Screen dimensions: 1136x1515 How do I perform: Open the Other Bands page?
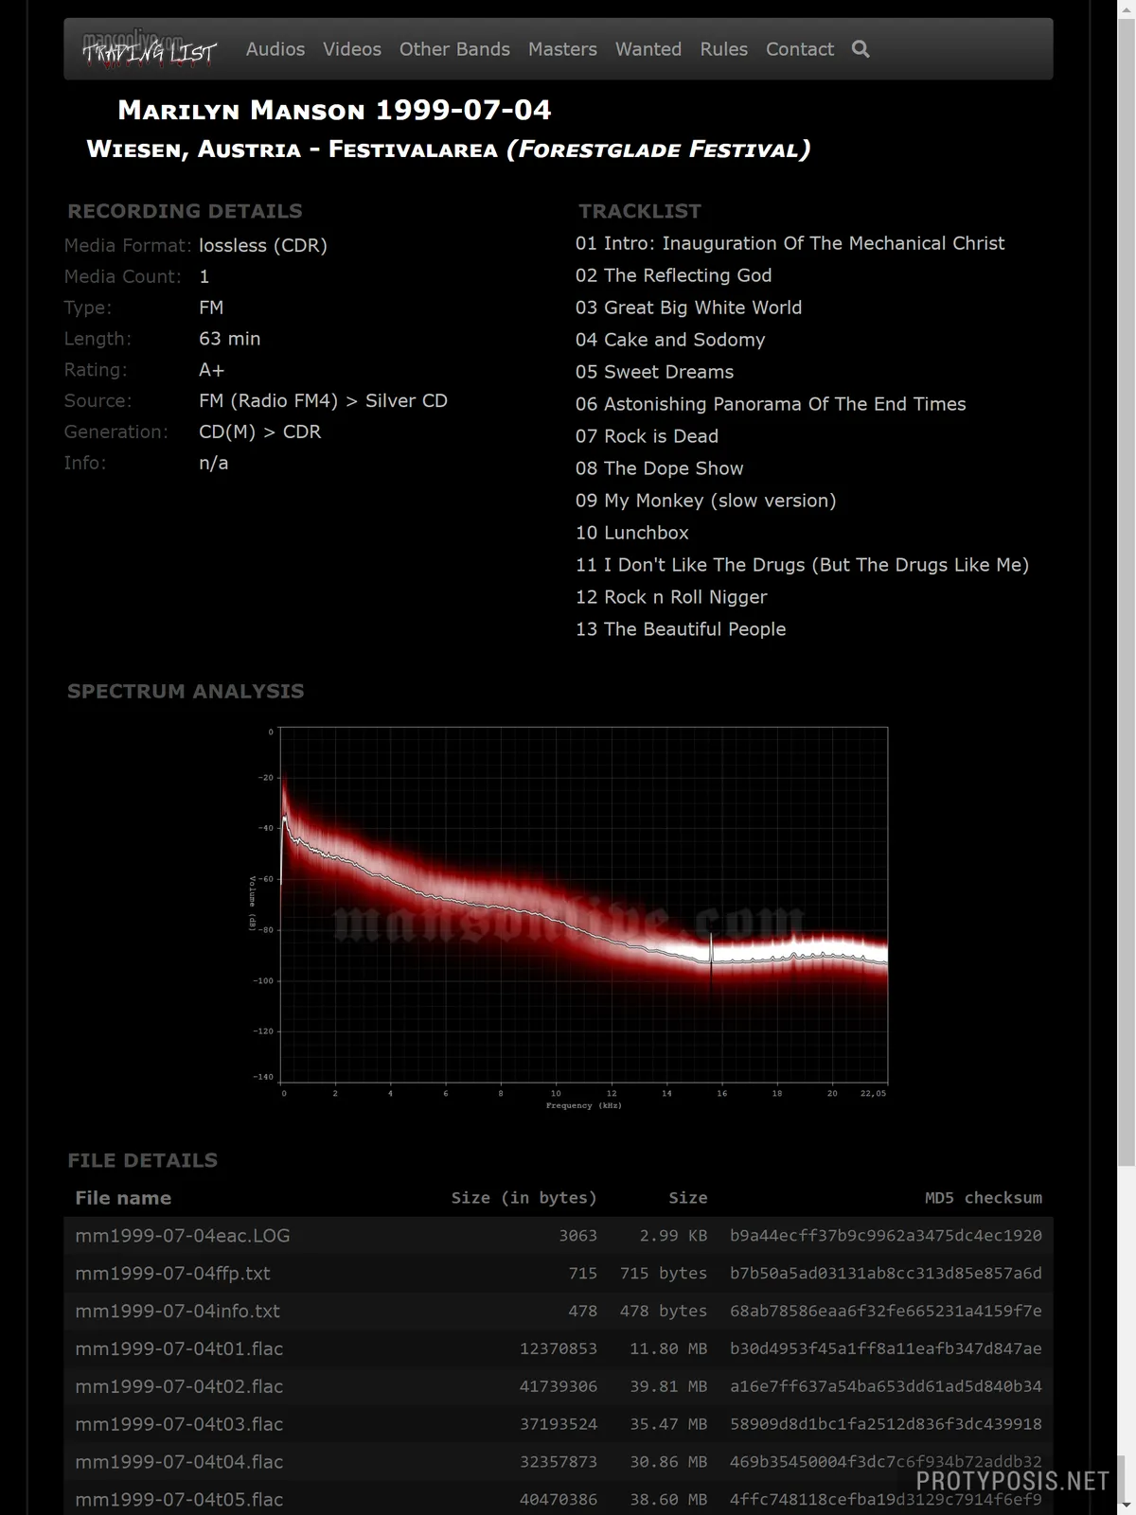tap(454, 49)
